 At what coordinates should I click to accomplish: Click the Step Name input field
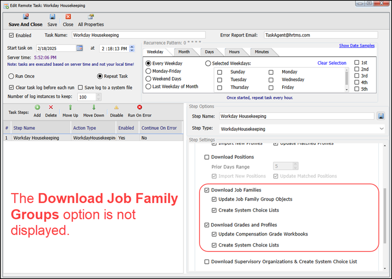pos(297,116)
